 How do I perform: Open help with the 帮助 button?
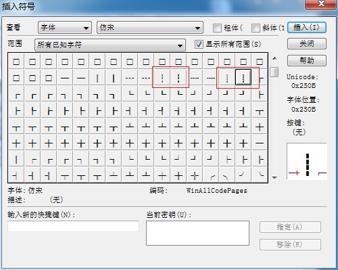pyautogui.click(x=307, y=60)
